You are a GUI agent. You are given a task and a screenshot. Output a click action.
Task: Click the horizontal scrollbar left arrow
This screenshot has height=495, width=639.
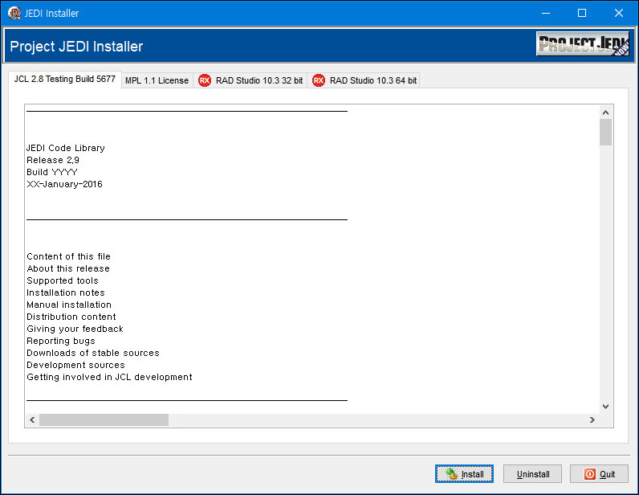click(x=32, y=420)
